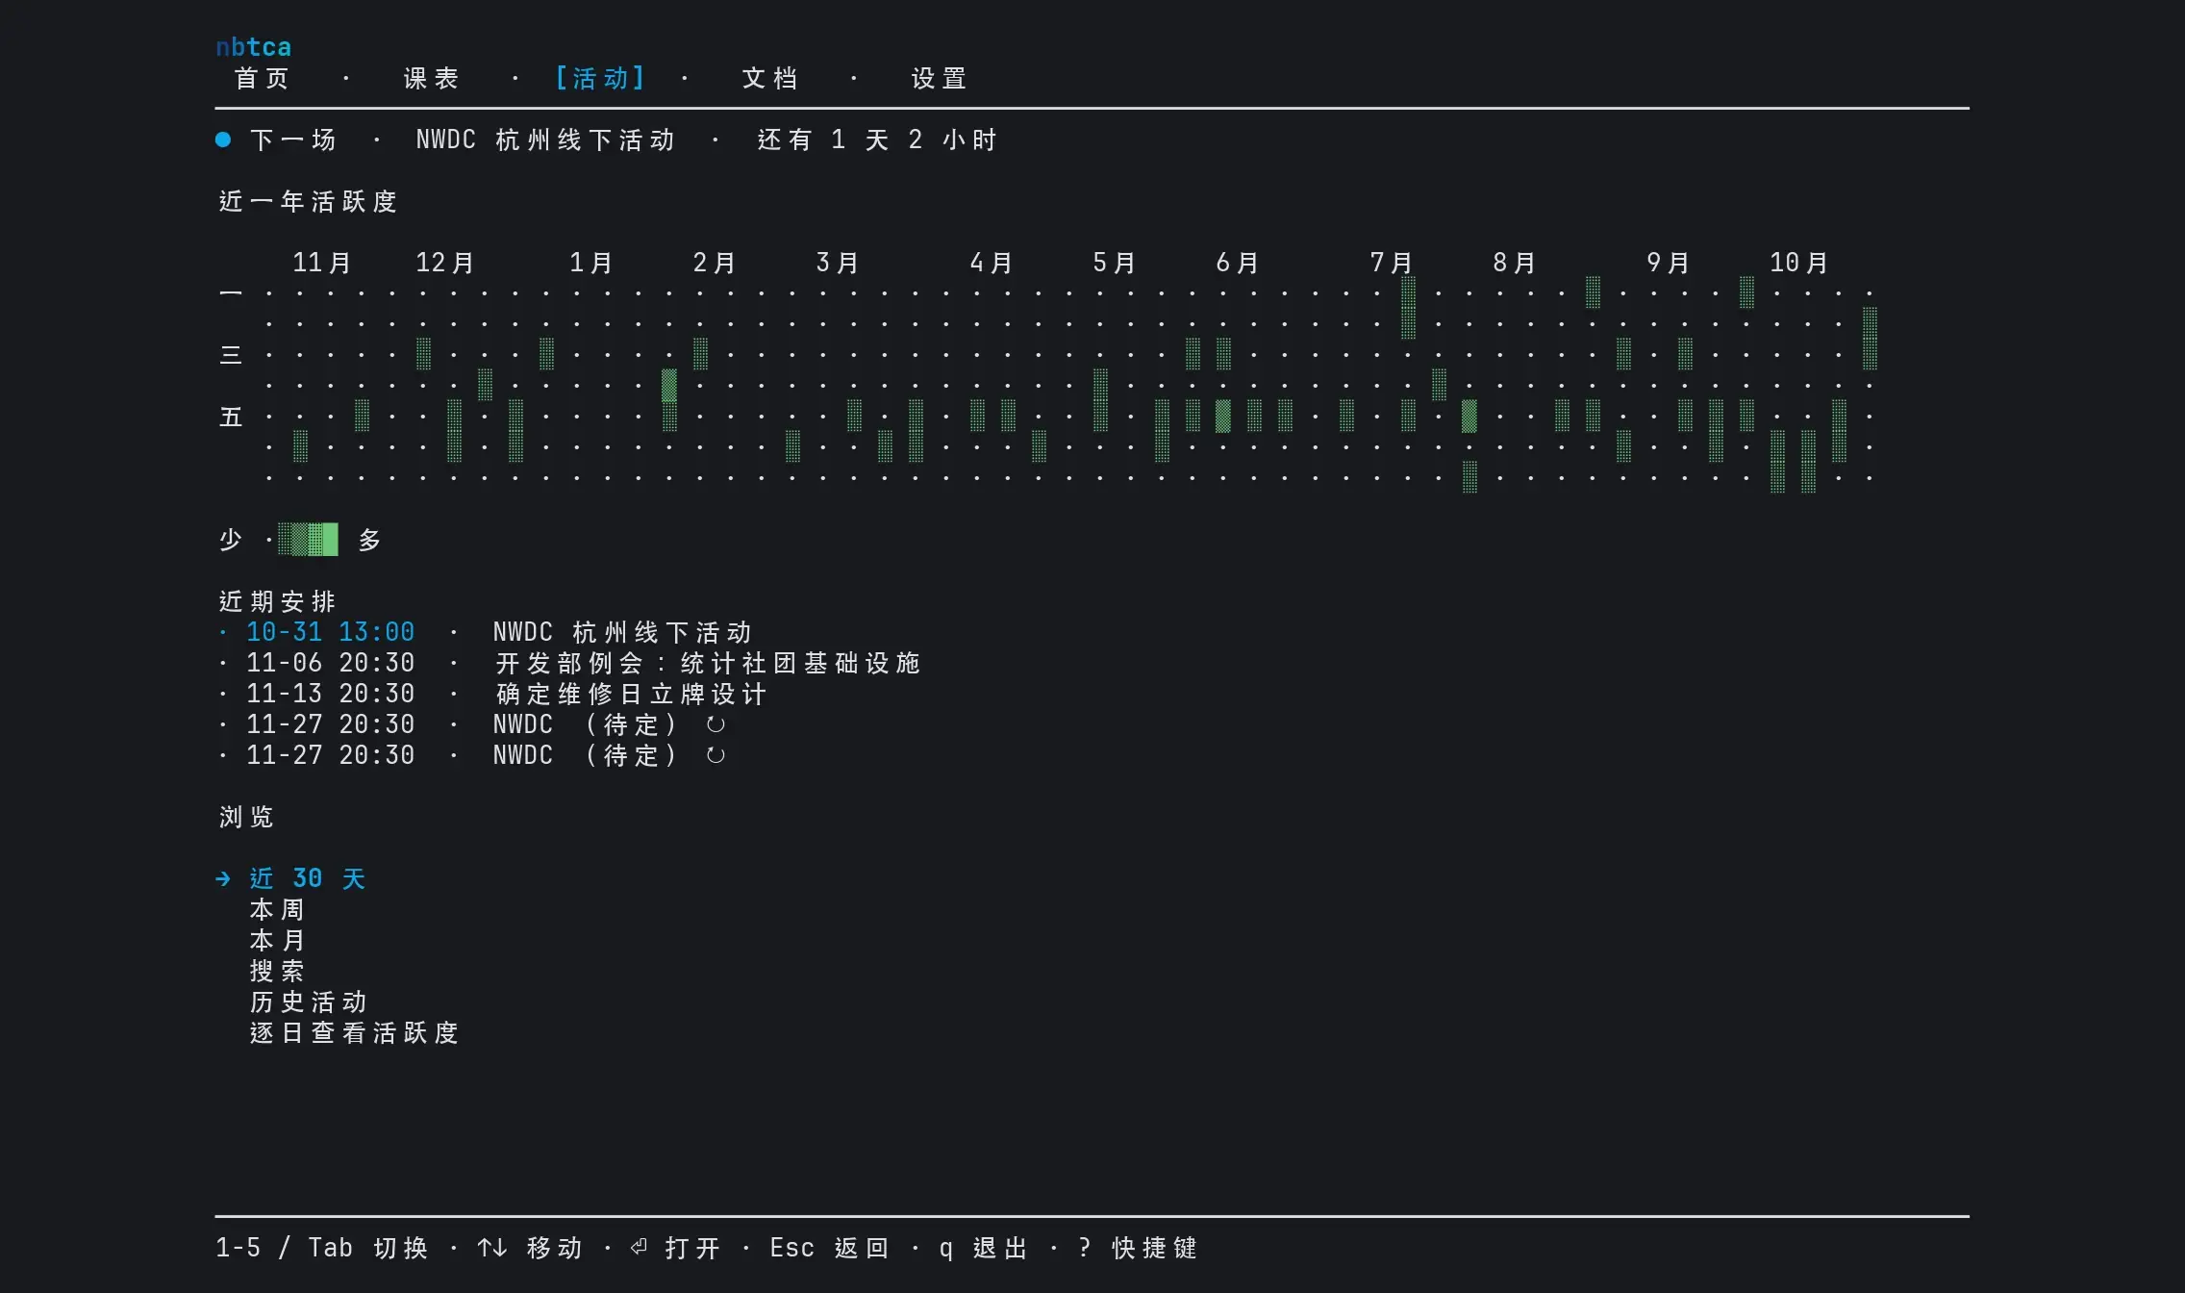Viewport: 2185px width, 1293px height.
Task: Switch to the 课表 tab
Action: pyautogui.click(x=431, y=78)
